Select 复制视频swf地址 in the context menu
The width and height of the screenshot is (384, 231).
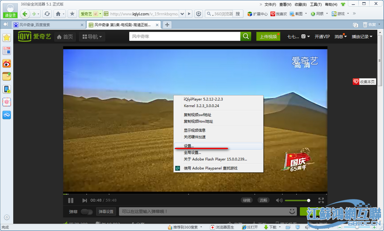pyautogui.click(x=218, y=115)
